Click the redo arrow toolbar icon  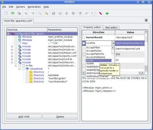(x=33, y=13)
